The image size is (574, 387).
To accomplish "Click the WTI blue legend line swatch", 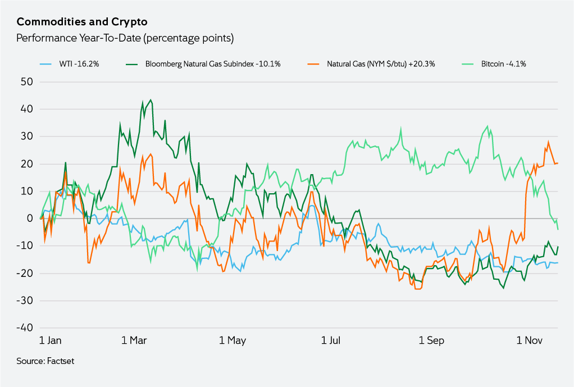I will pos(47,64).
